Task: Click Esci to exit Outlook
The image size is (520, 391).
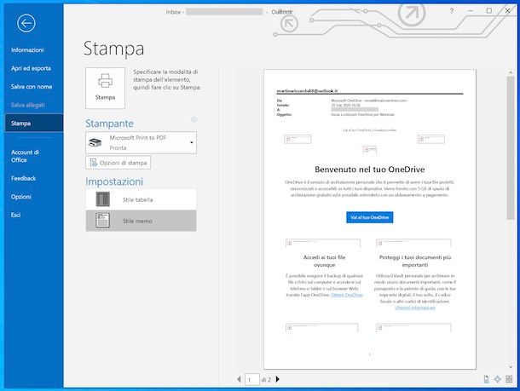Action: (x=15, y=215)
